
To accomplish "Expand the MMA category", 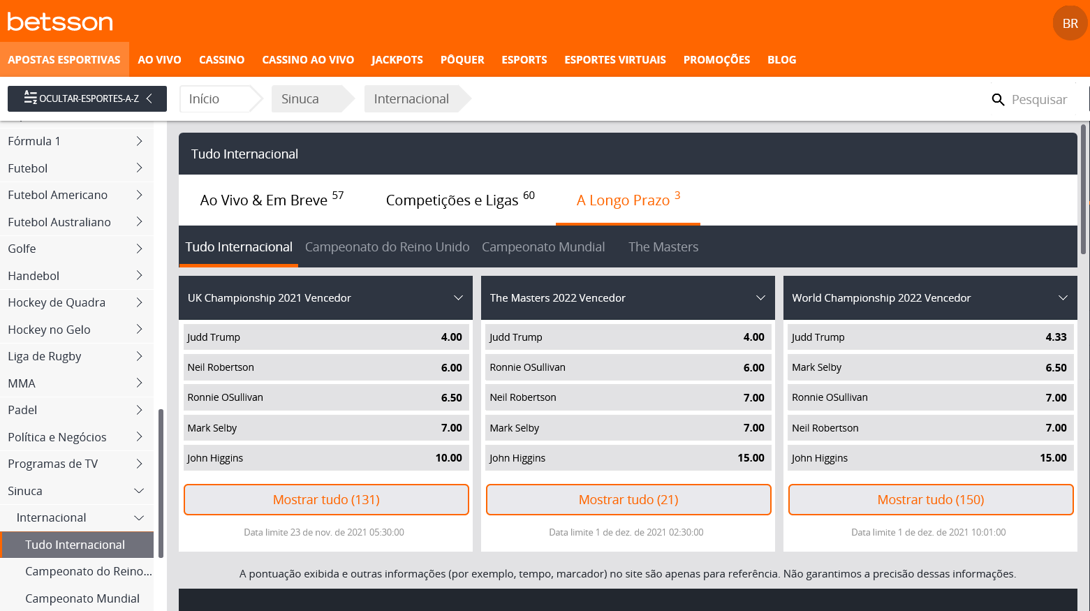I will [77, 383].
